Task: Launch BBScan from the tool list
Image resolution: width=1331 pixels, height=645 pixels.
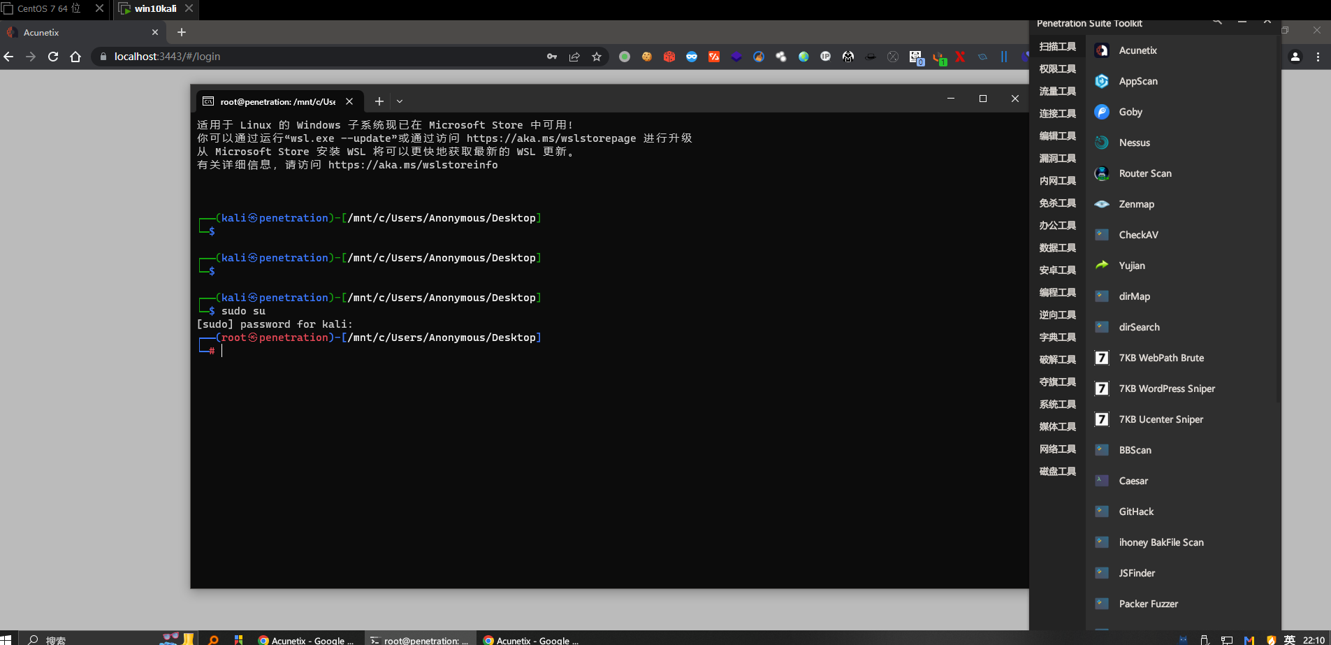Action: point(1134,450)
